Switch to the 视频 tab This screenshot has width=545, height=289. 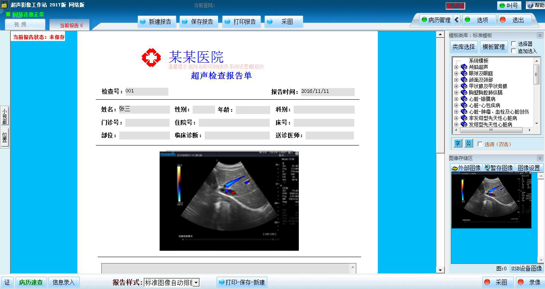point(25,24)
